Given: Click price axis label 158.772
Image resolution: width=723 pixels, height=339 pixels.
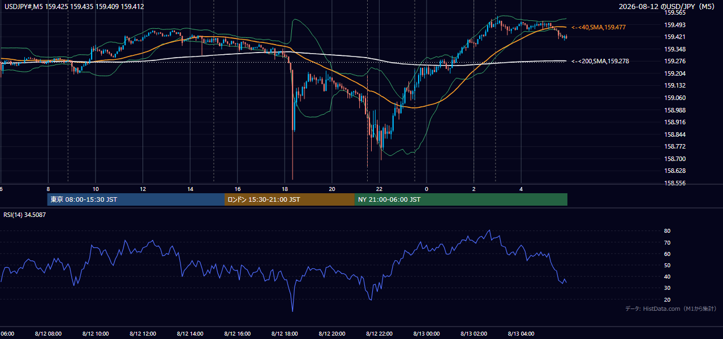Looking at the screenshot, I should click(674, 146).
